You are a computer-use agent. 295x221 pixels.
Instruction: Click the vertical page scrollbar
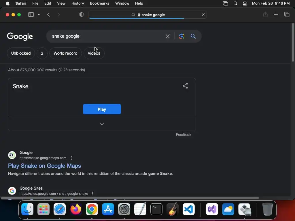[x=293, y=42]
